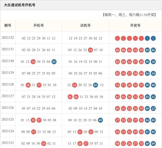Select the 开奖号 column header
This screenshot has width=162, height=148.
tap(135, 26)
